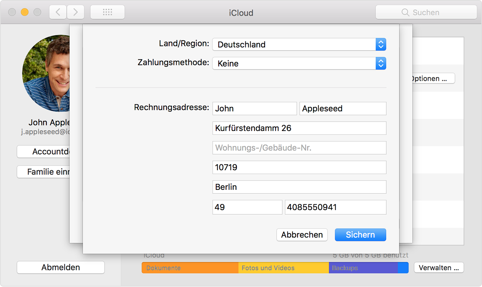Click the forward navigation arrow

[75, 12]
